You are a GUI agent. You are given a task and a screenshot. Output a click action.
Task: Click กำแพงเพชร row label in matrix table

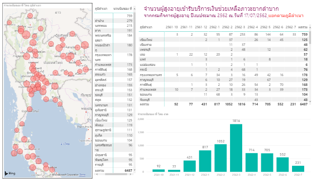point(148,90)
